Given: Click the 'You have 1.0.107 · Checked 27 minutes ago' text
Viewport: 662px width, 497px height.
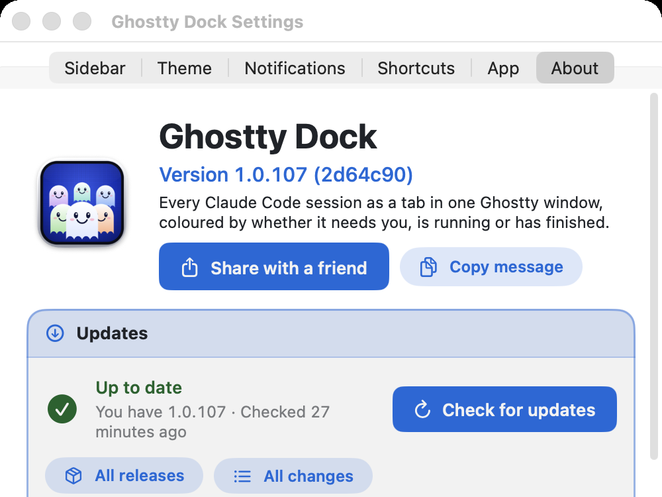Looking at the screenshot, I should coord(213,421).
